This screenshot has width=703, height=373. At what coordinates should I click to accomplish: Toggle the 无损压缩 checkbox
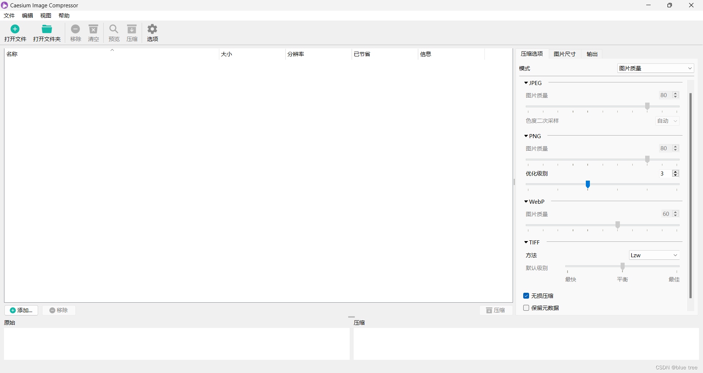point(526,296)
